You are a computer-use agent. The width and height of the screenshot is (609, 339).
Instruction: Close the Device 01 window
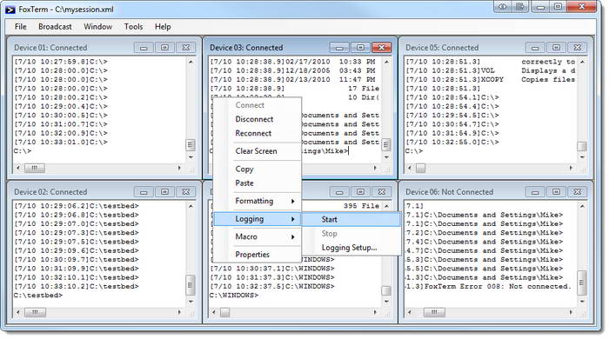[x=185, y=48]
